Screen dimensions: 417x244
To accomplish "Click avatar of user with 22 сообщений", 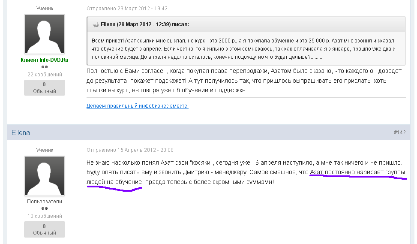I will click(45, 34).
